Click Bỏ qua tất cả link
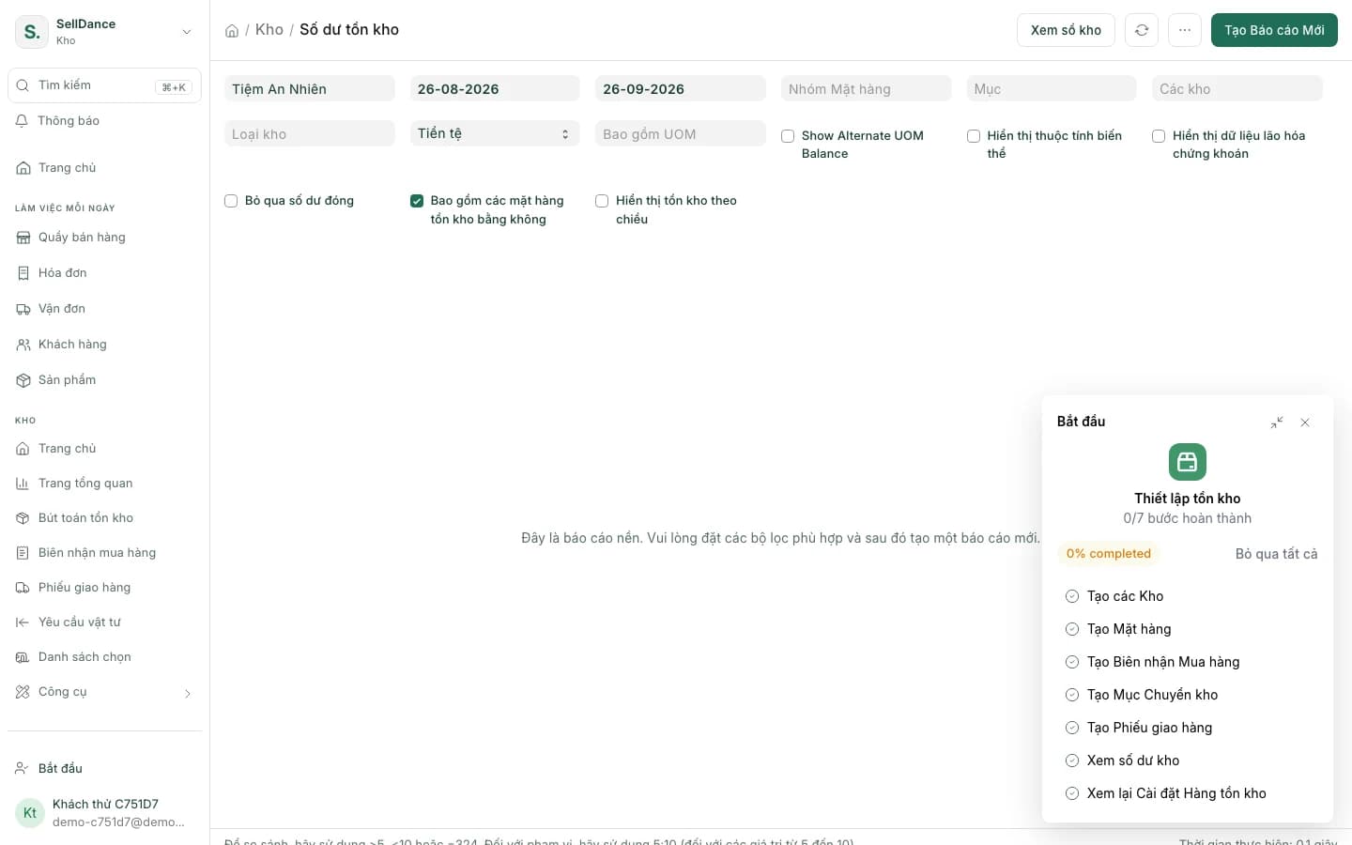 (1276, 554)
